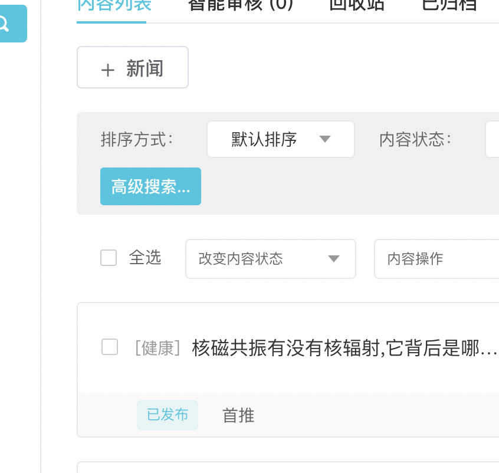Check the box beside the 核磁共振 article
The height and width of the screenshot is (473, 499).
point(110,347)
